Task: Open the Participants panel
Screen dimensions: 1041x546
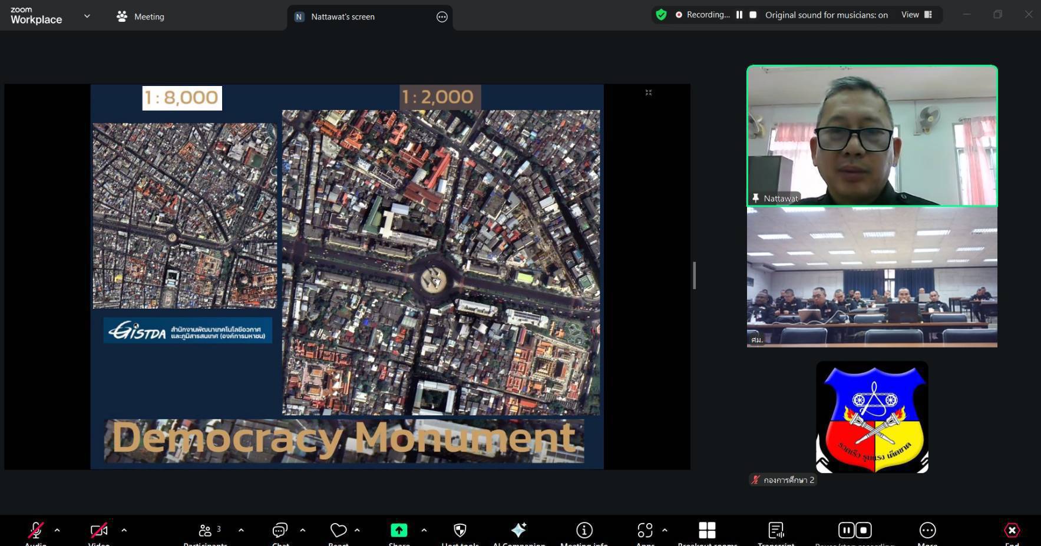Action: [205, 531]
